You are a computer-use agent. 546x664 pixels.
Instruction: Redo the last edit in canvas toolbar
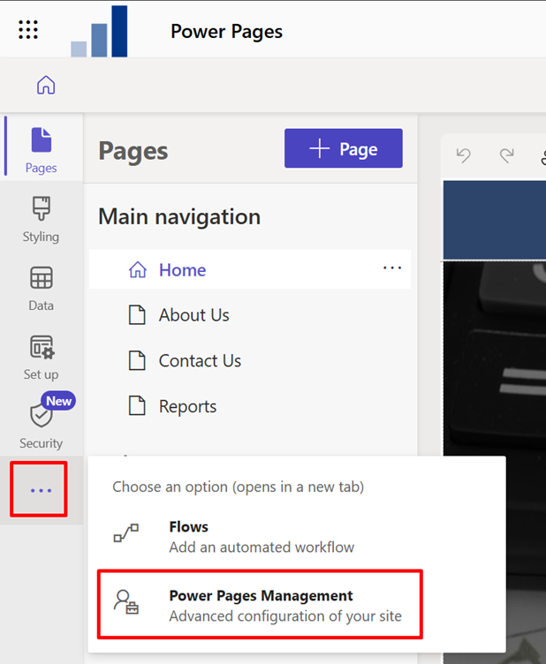click(506, 155)
